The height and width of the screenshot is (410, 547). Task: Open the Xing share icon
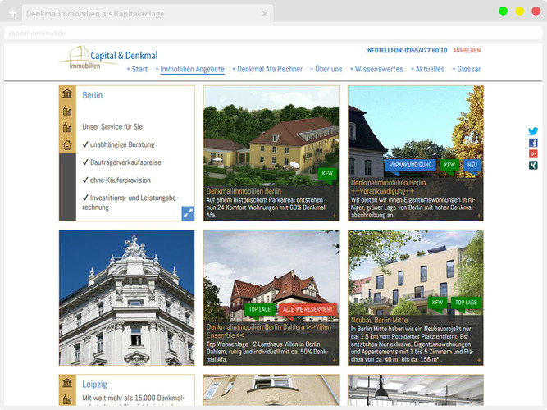pos(533,166)
